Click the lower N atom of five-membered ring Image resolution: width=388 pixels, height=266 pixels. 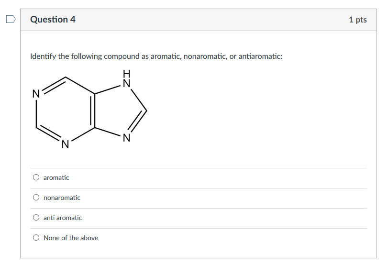(x=127, y=138)
